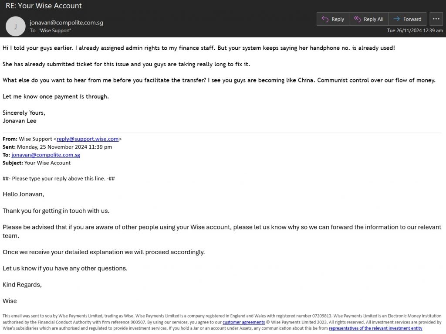
Task: Open the customer agreements link
Action: [244, 322]
